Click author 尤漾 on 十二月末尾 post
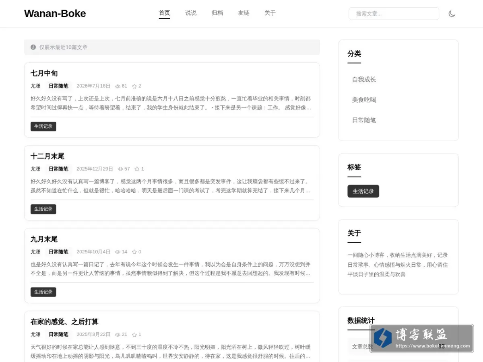Viewport: 483px width, 362px height. tap(35, 169)
